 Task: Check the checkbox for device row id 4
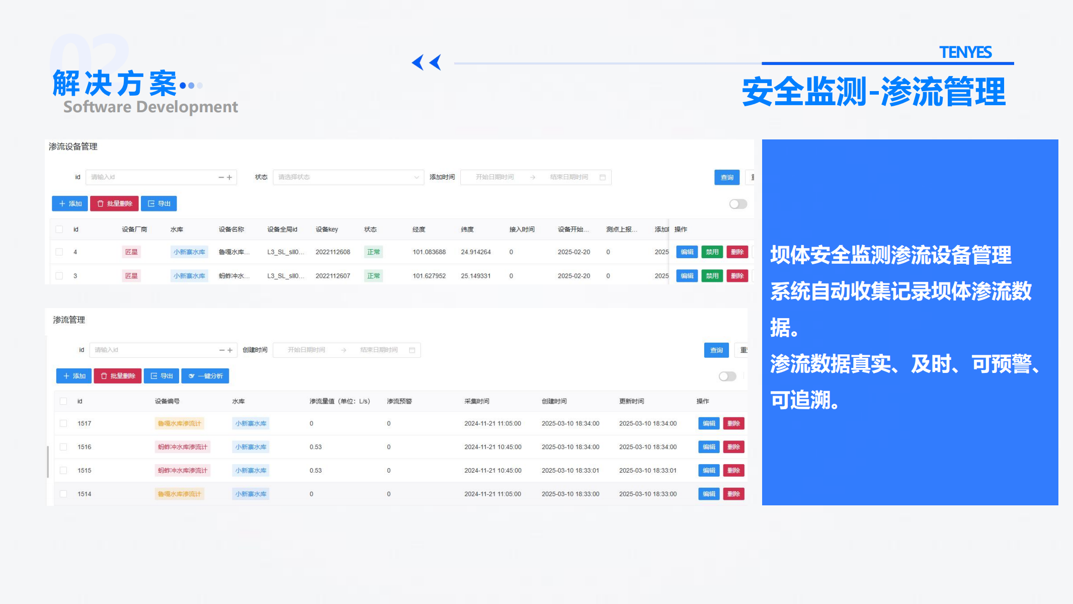(x=59, y=252)
